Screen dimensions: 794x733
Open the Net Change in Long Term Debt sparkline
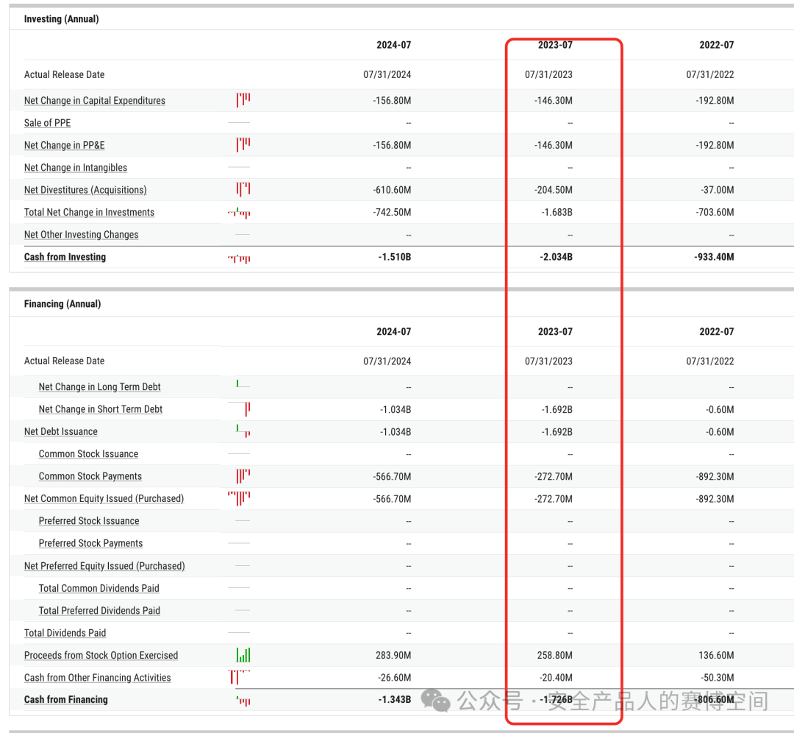(x=243, y=383)
